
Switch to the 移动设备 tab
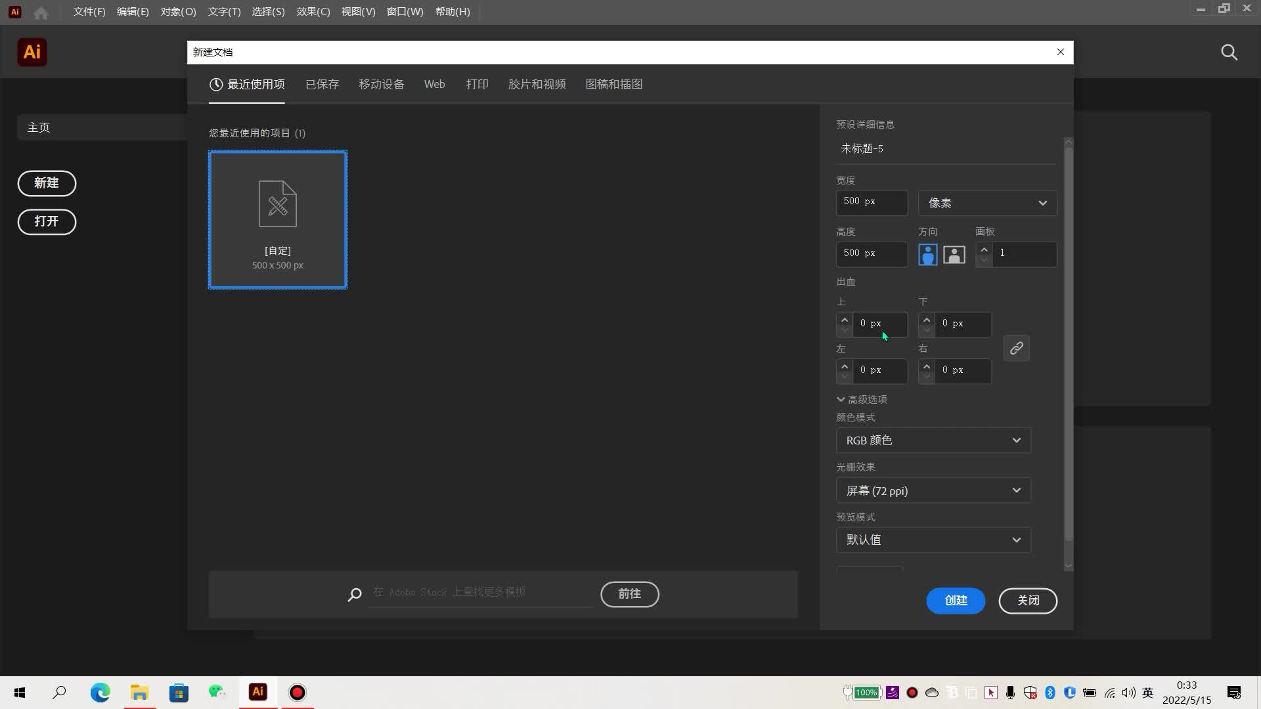click(x=381, y=84)
